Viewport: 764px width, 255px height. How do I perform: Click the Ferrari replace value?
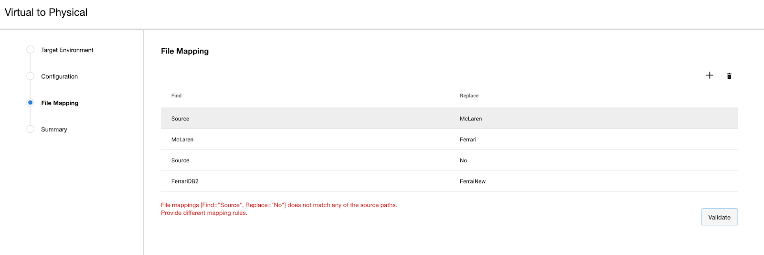[x=468, y=140]
